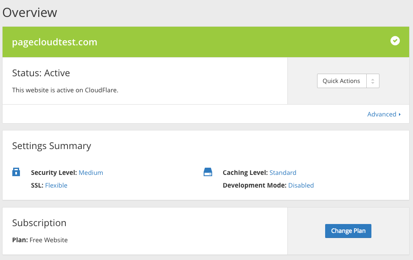Click the Change Plan button
The image size is (413, 260).
(x=348, y=231)
